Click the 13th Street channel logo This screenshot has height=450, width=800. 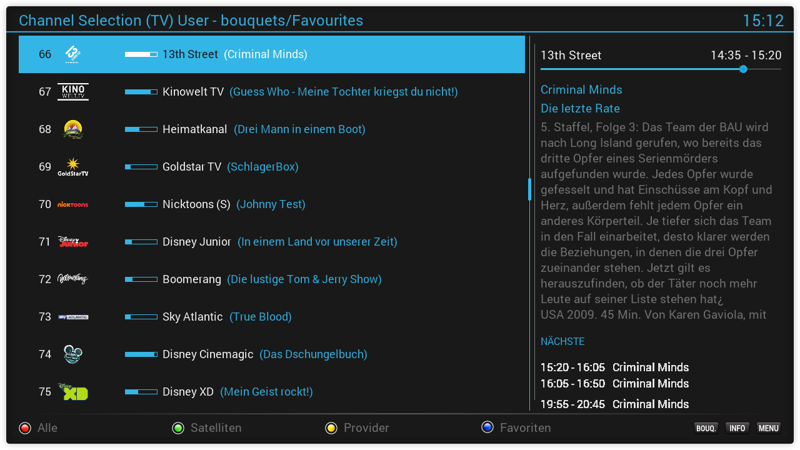click(x=73, y=54)
